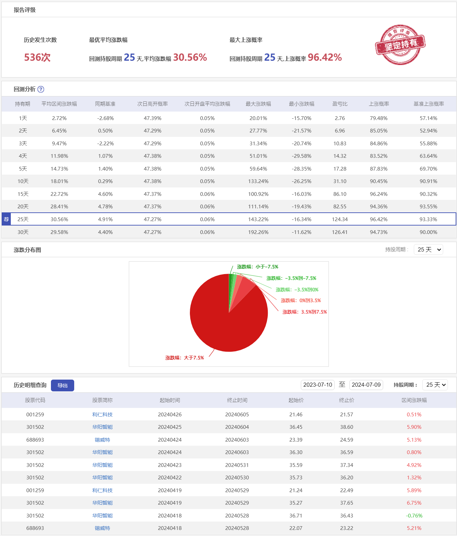This screenshot has height=536, width=457.
Task: Click the 报告评级 section title
Action: coord(25,10)
